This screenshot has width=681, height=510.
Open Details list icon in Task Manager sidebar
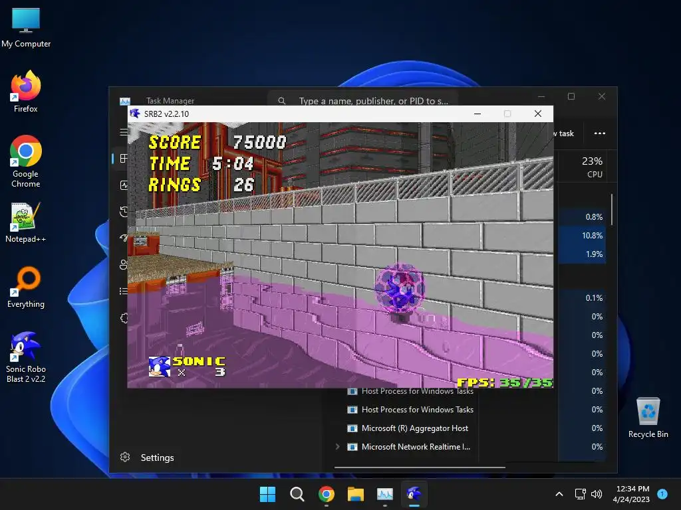(x=123, y=291)
